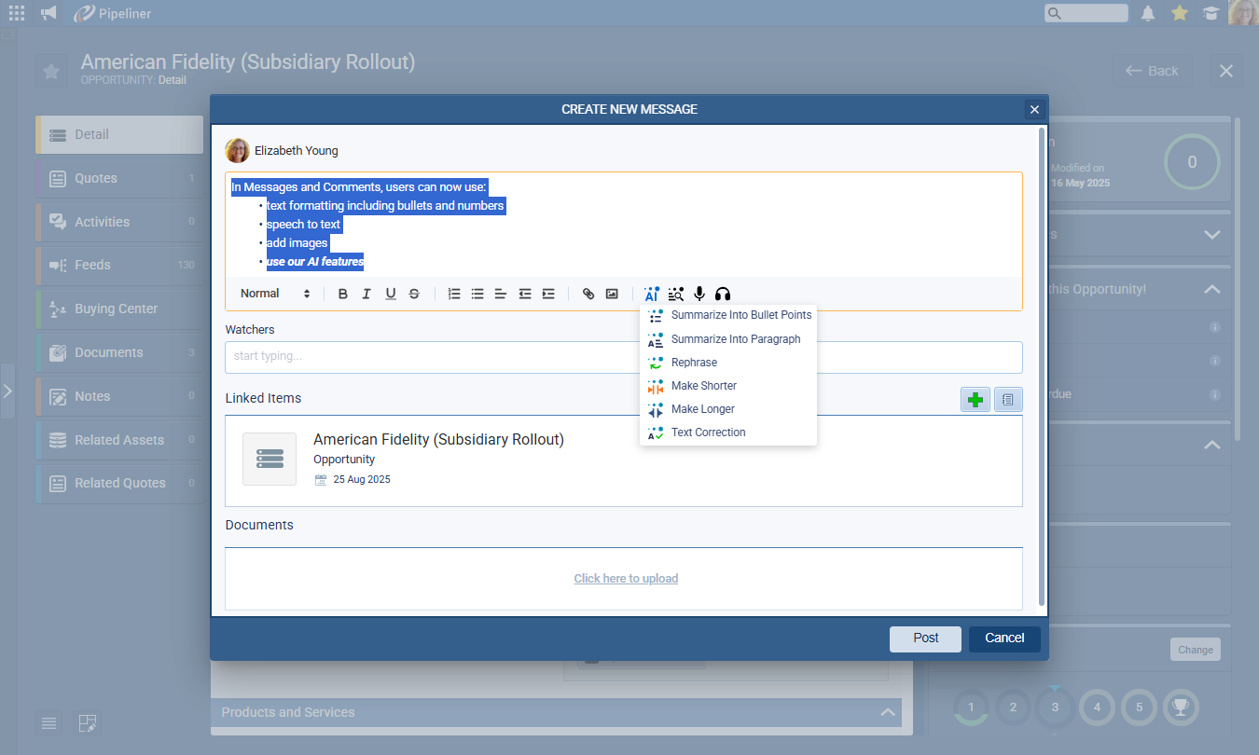Select pipeline stage 1

(971, 707)
